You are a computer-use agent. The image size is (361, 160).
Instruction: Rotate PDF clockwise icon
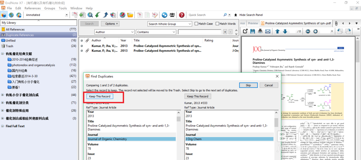[x=348, y=31]
